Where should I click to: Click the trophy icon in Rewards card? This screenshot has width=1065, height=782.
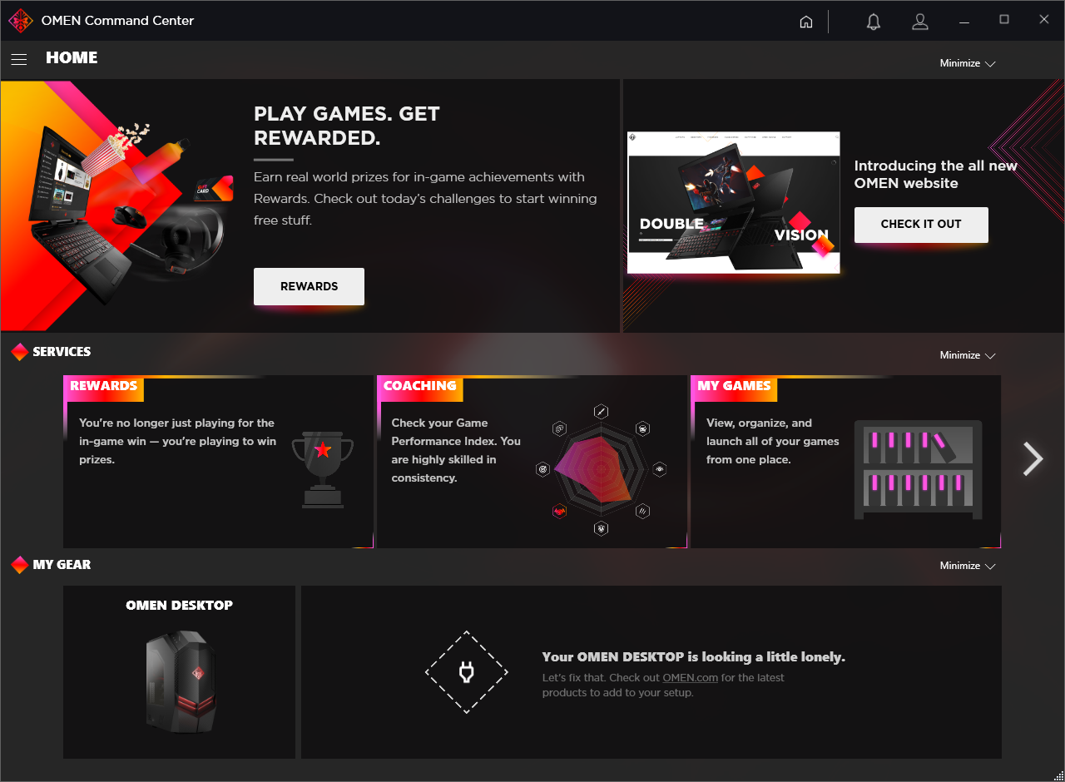click(x=323, y=468)
